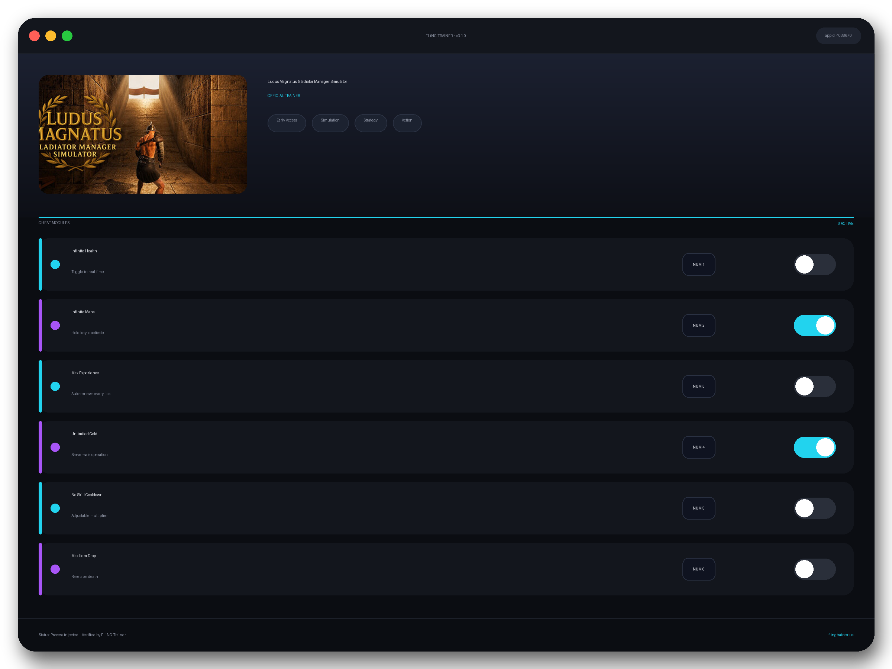This screenshot has height=669, width=892.
Task: Click the 'Hold key to activate' description
Action: pyautogui.click(x=87, y=333)
